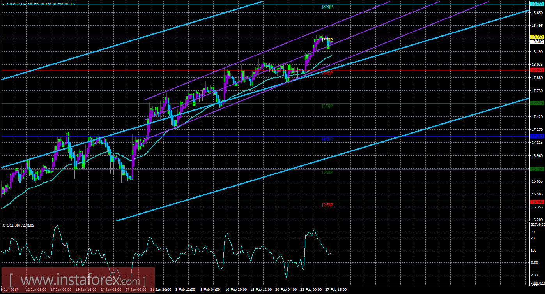Click the 8 Feb 04:00 time label
Viewport: 545px width, 294px height.
(209, 290)
